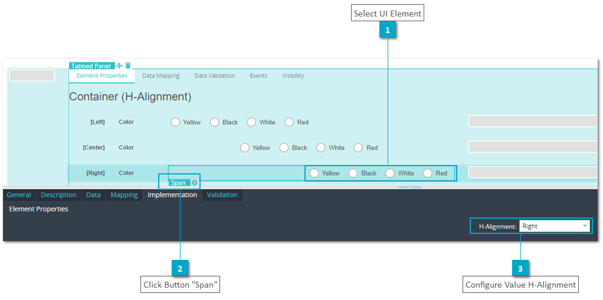Switch to the Element Properties tab

[x=102, y=75]
